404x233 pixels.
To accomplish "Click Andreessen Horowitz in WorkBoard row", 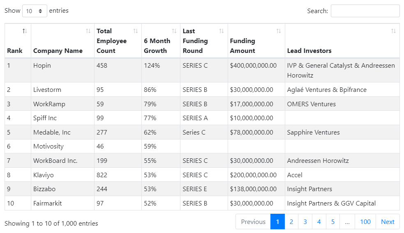I will (x=318, y=161).
